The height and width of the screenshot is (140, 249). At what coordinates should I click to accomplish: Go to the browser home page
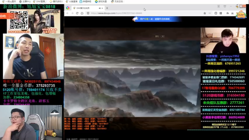point(82,13)
